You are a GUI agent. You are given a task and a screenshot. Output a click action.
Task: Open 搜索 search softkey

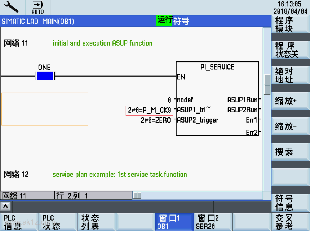tap(290, 152)
